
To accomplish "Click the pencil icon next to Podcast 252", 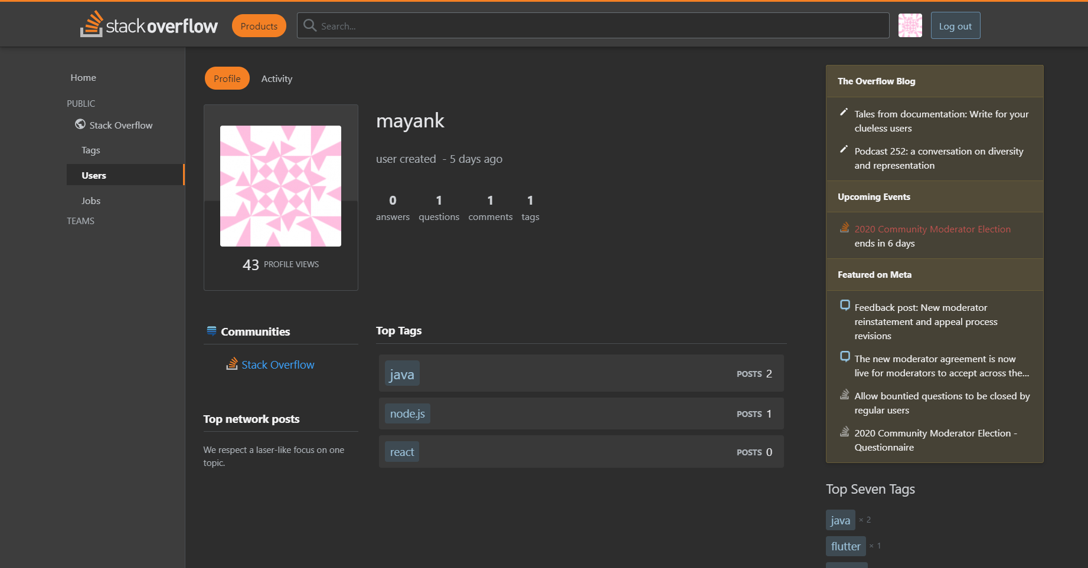I will tap(844, 149).
